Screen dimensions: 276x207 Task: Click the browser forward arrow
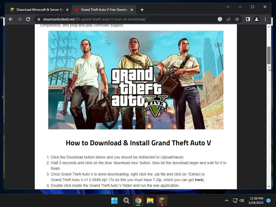(19, 19)
